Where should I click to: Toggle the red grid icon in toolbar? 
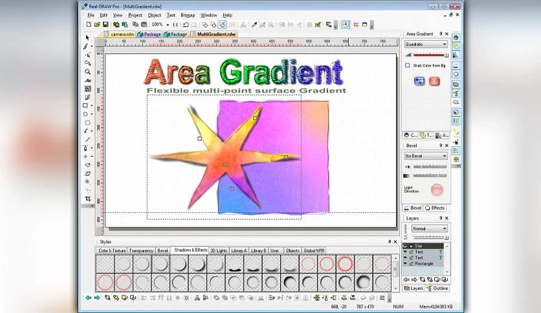click(356, 25)
